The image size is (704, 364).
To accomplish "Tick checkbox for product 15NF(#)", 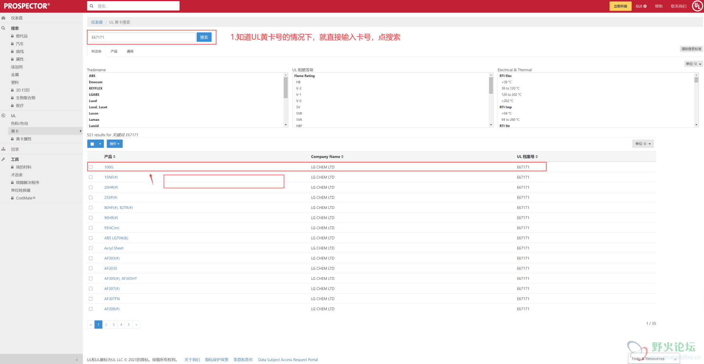I will point(91,177).
